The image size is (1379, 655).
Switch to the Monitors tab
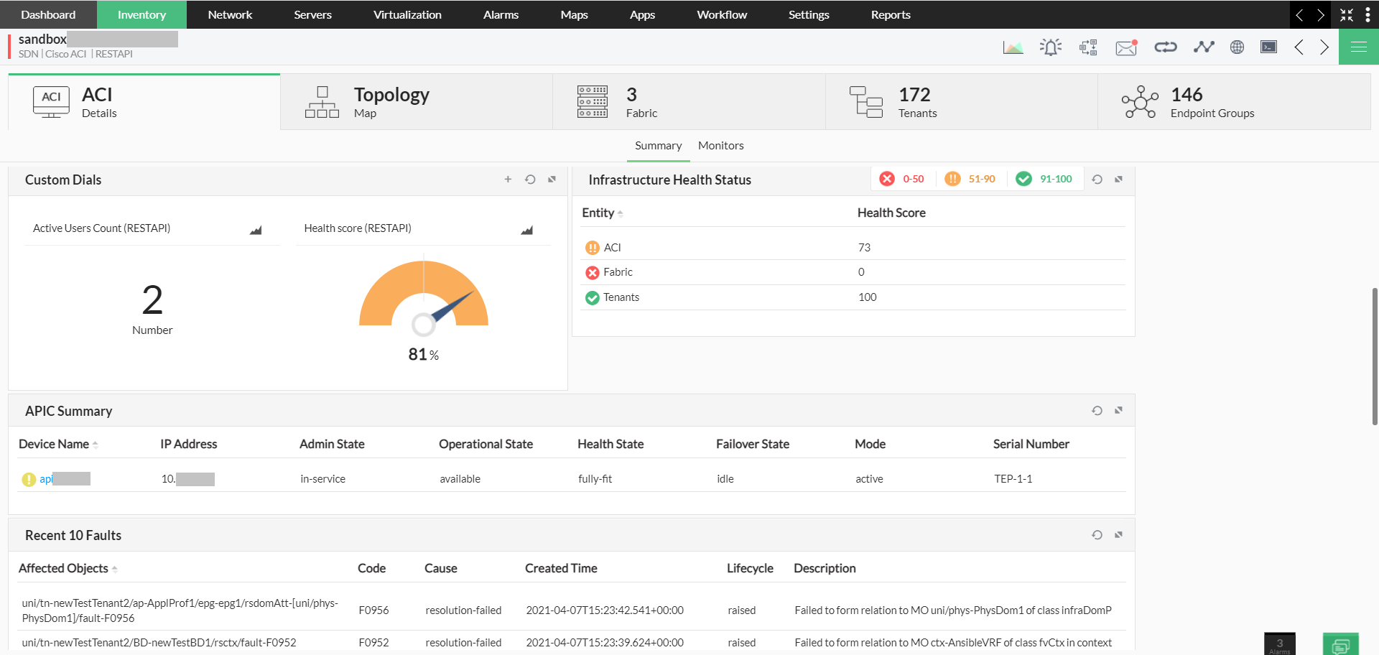(x=720, y=145)
